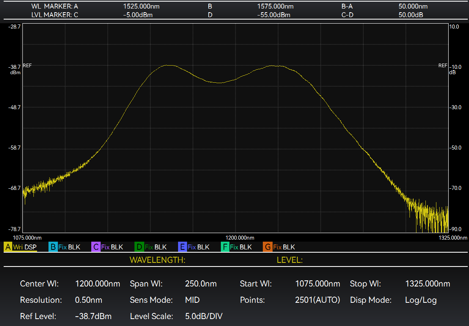Click the 'Start Wl:' parameter label
This screenshot has height=326, width=469.
coord(256,284)
